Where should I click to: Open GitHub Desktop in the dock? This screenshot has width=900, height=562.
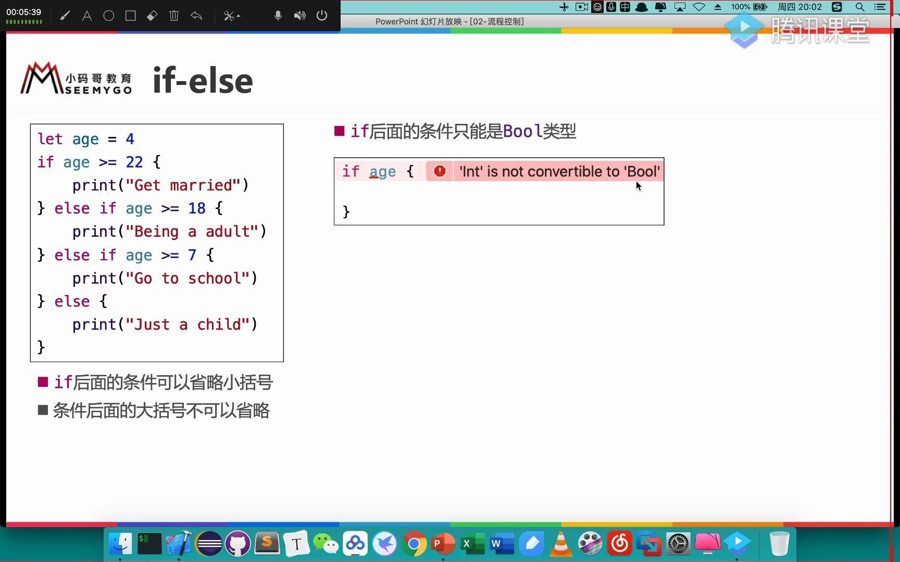(238, 544)
